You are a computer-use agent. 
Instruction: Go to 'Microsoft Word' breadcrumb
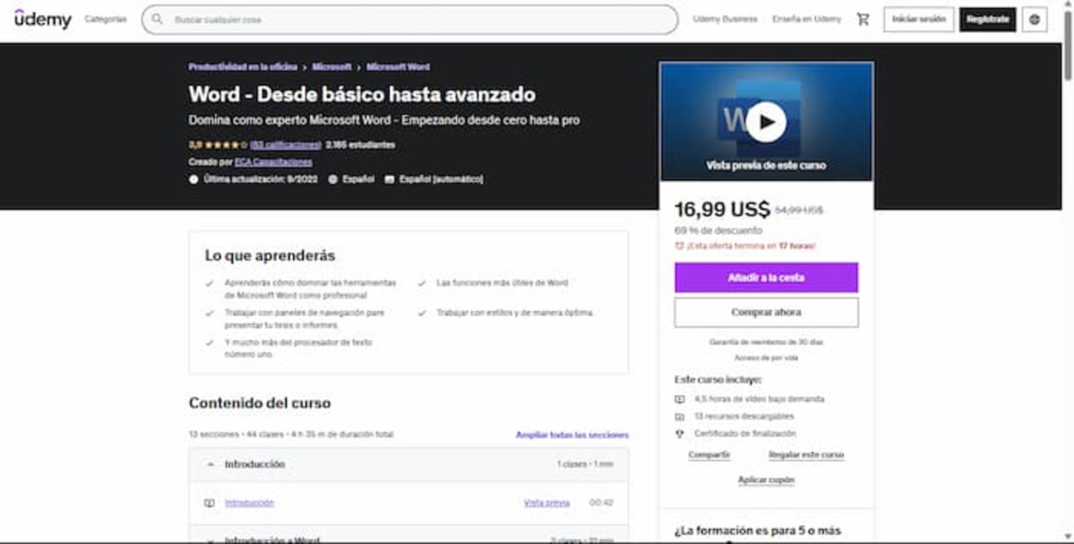[x=398, y=66]
